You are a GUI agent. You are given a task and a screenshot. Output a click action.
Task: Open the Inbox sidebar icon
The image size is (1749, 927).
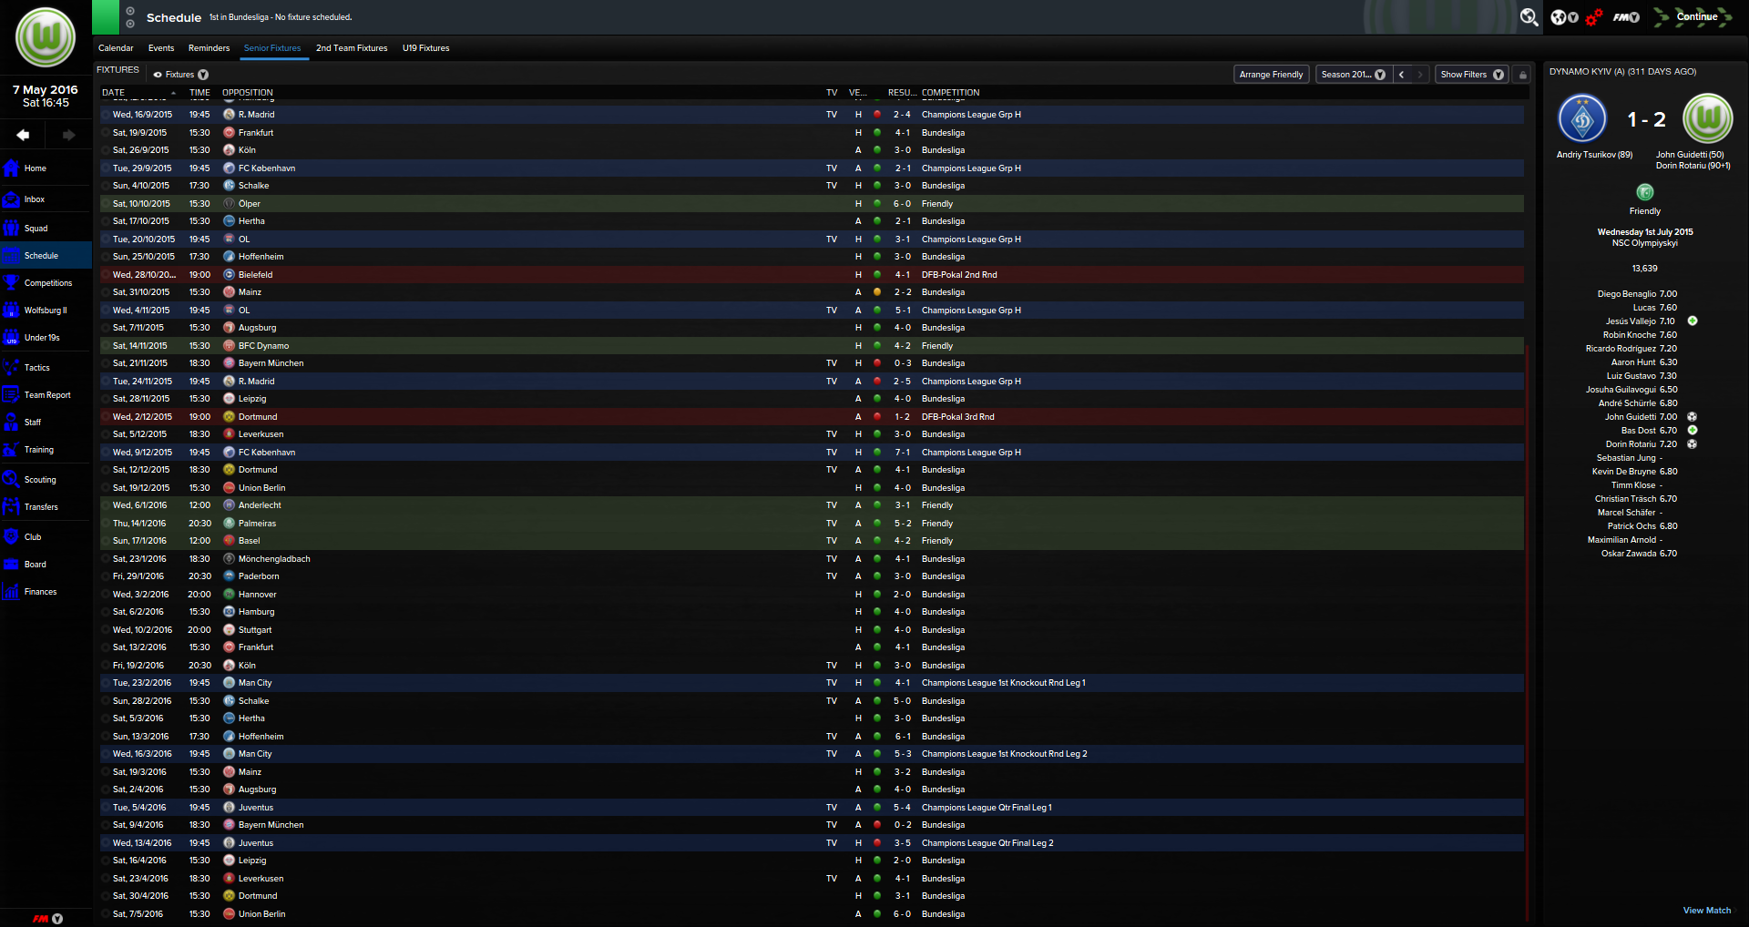click(11, 199)
